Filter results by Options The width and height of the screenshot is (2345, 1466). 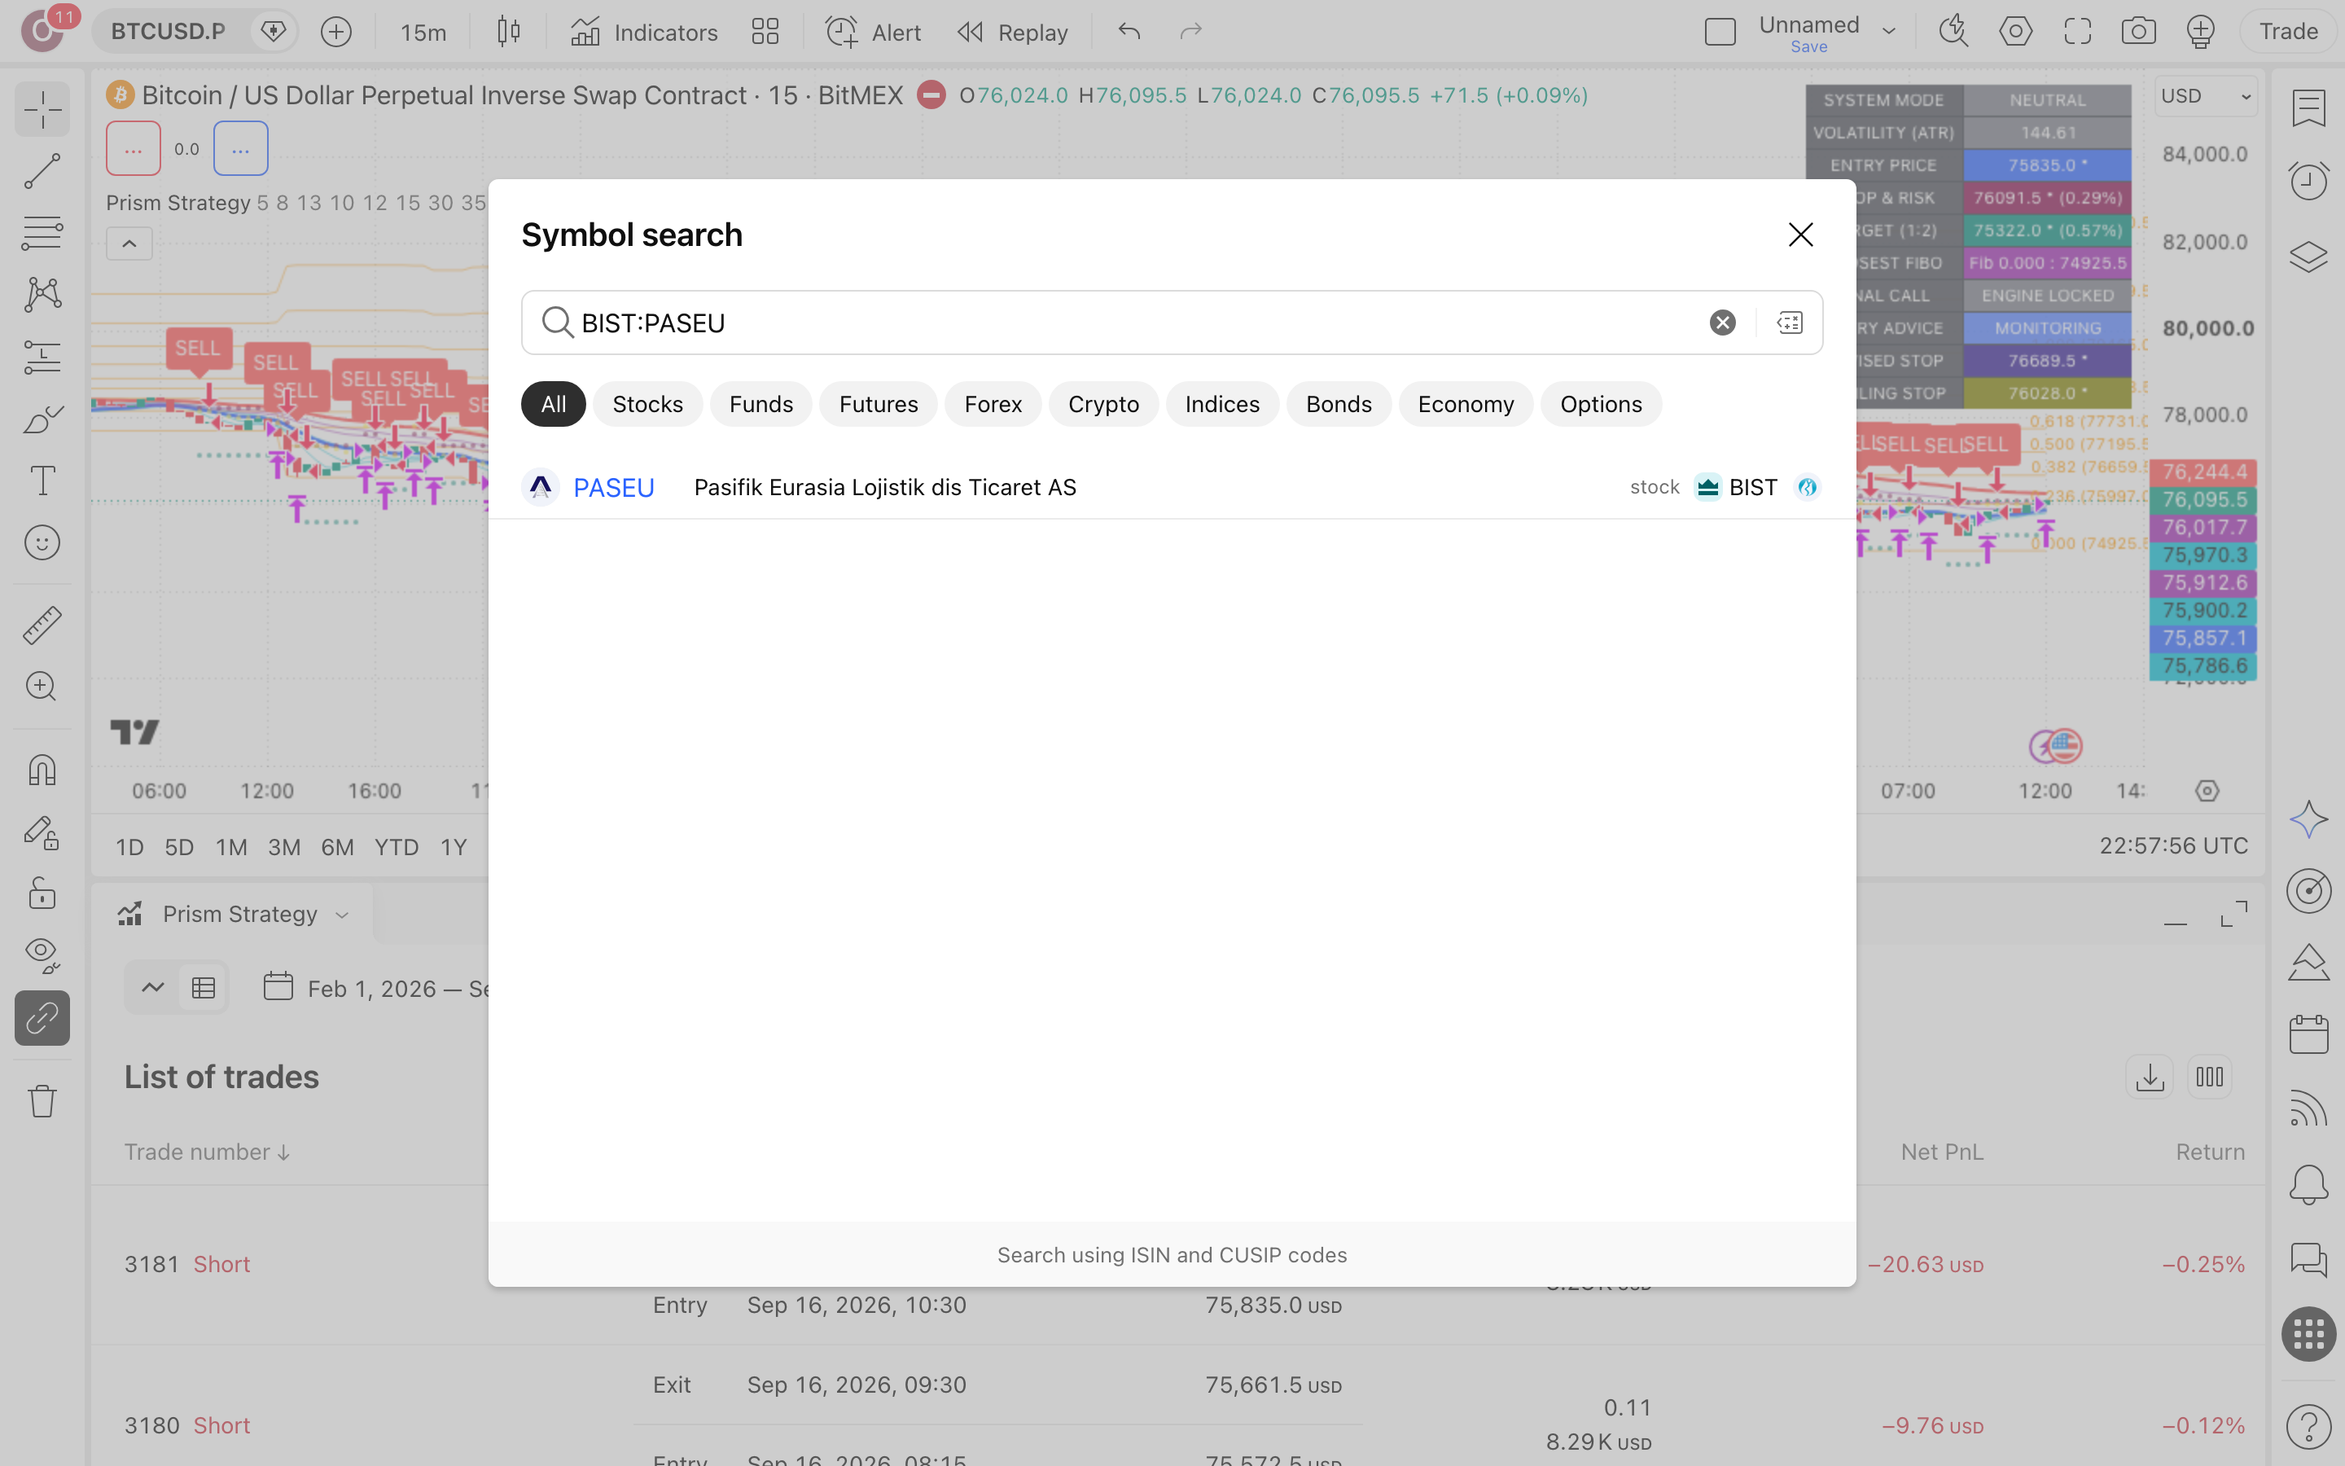click(x=1601, y=404)
